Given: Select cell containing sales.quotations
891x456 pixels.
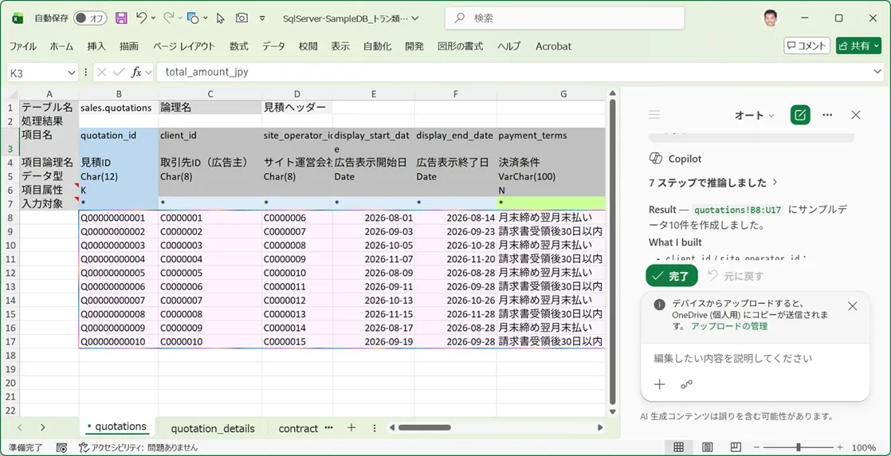Looking at the screenshot, I should [119, 107].
